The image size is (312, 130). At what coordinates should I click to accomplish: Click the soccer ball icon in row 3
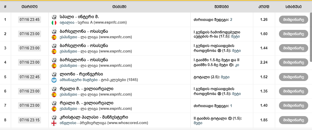(x=54, y=46)
